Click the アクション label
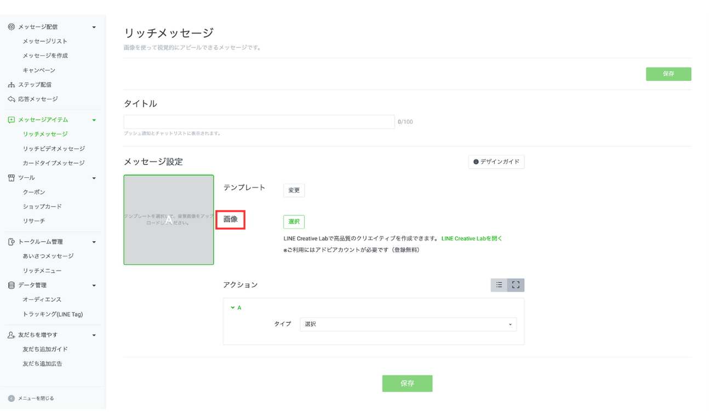 coord(240,285)
